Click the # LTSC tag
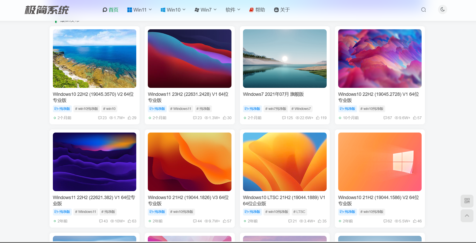This screenshot has width=476, height=243. tap(299, 212)
